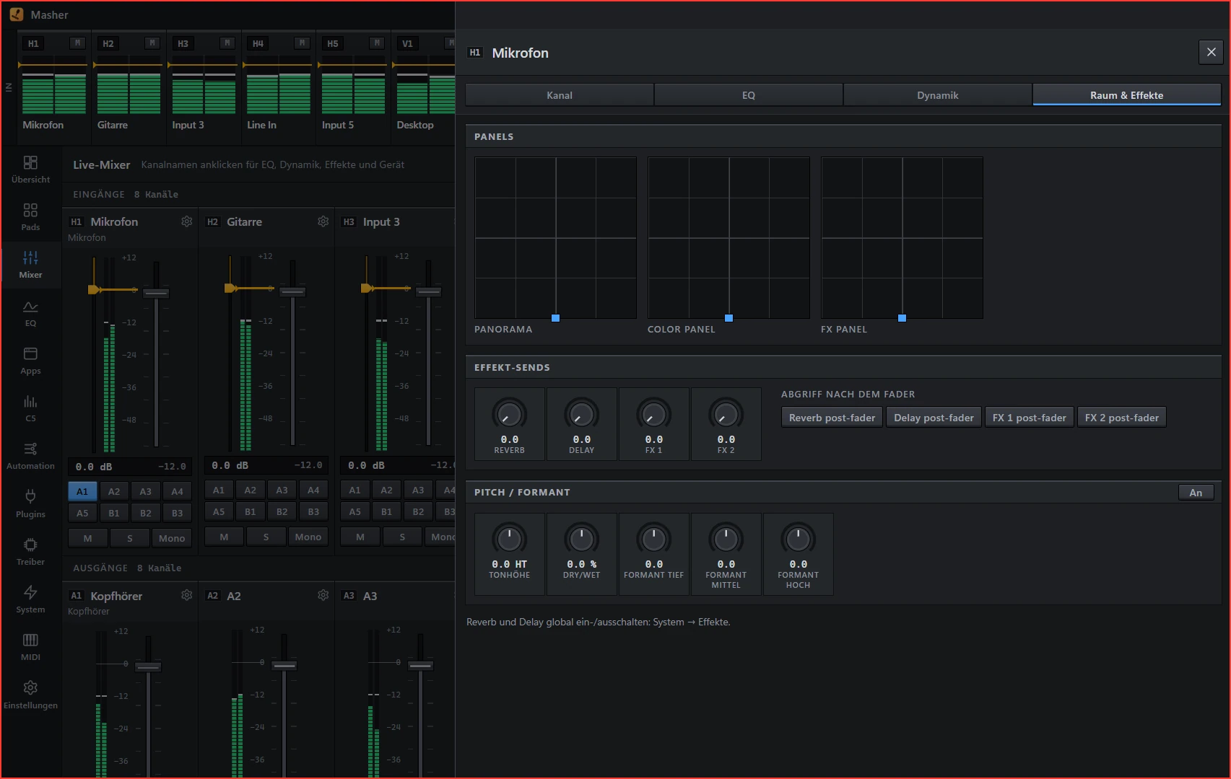Open the Einstellungen sidebar icon
Viewport: 1231px width, 779px height.
30,695
